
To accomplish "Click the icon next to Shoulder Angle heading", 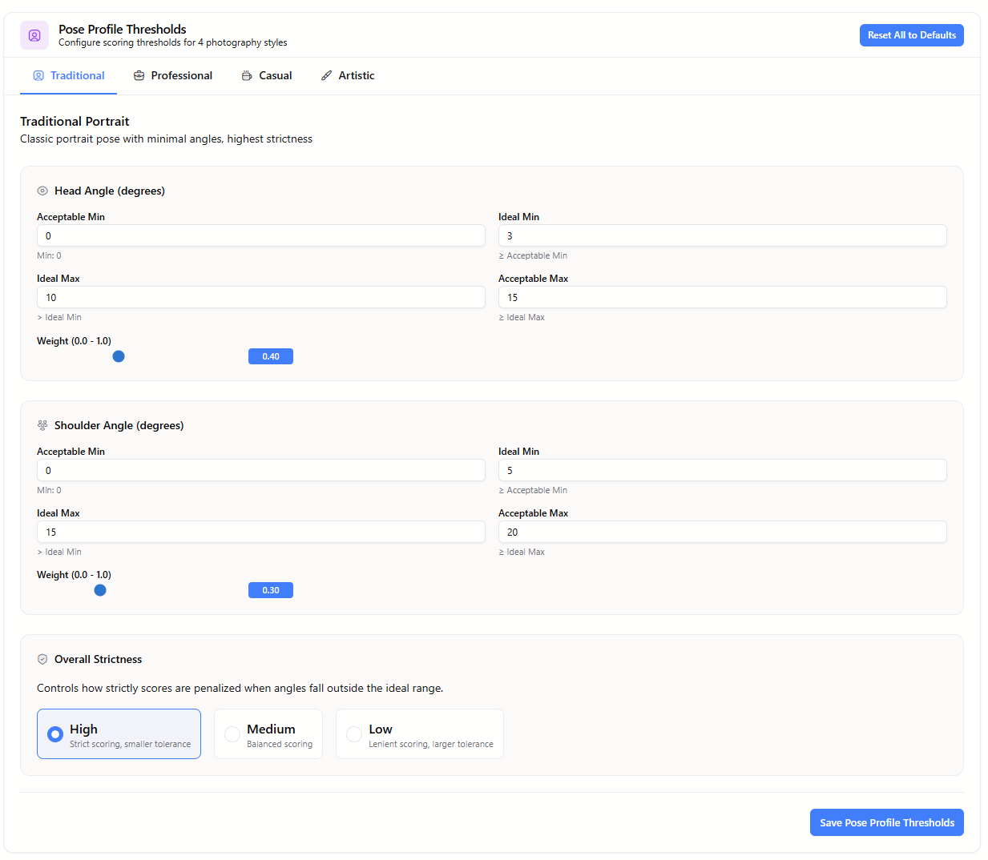I will click(x=42, y=425).
